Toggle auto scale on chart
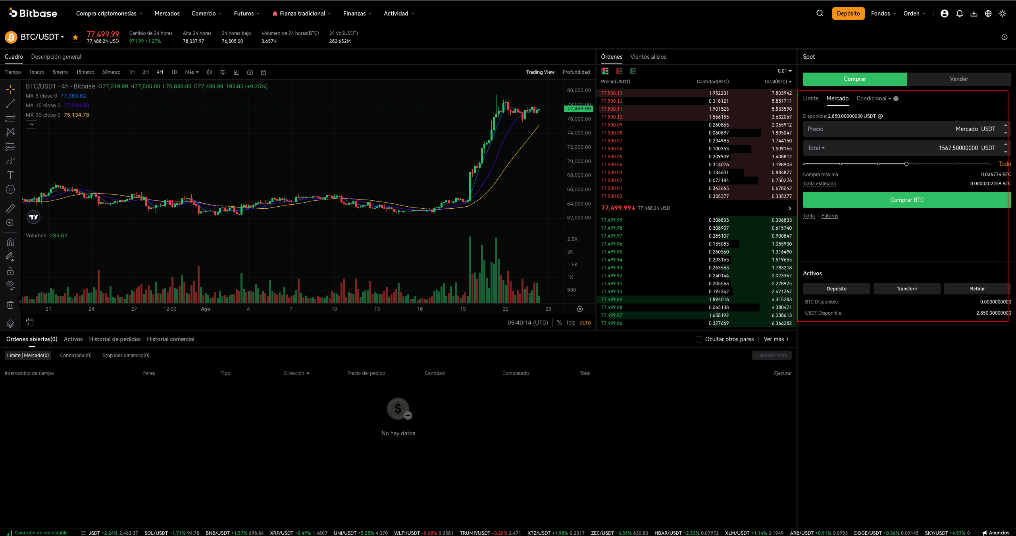The height and width of the screenshot is (536, 1016). [585, 323]
